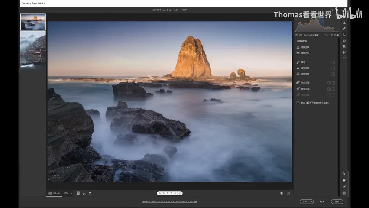
Task: Click the Fit zoom level label
Action: point(54,193)
